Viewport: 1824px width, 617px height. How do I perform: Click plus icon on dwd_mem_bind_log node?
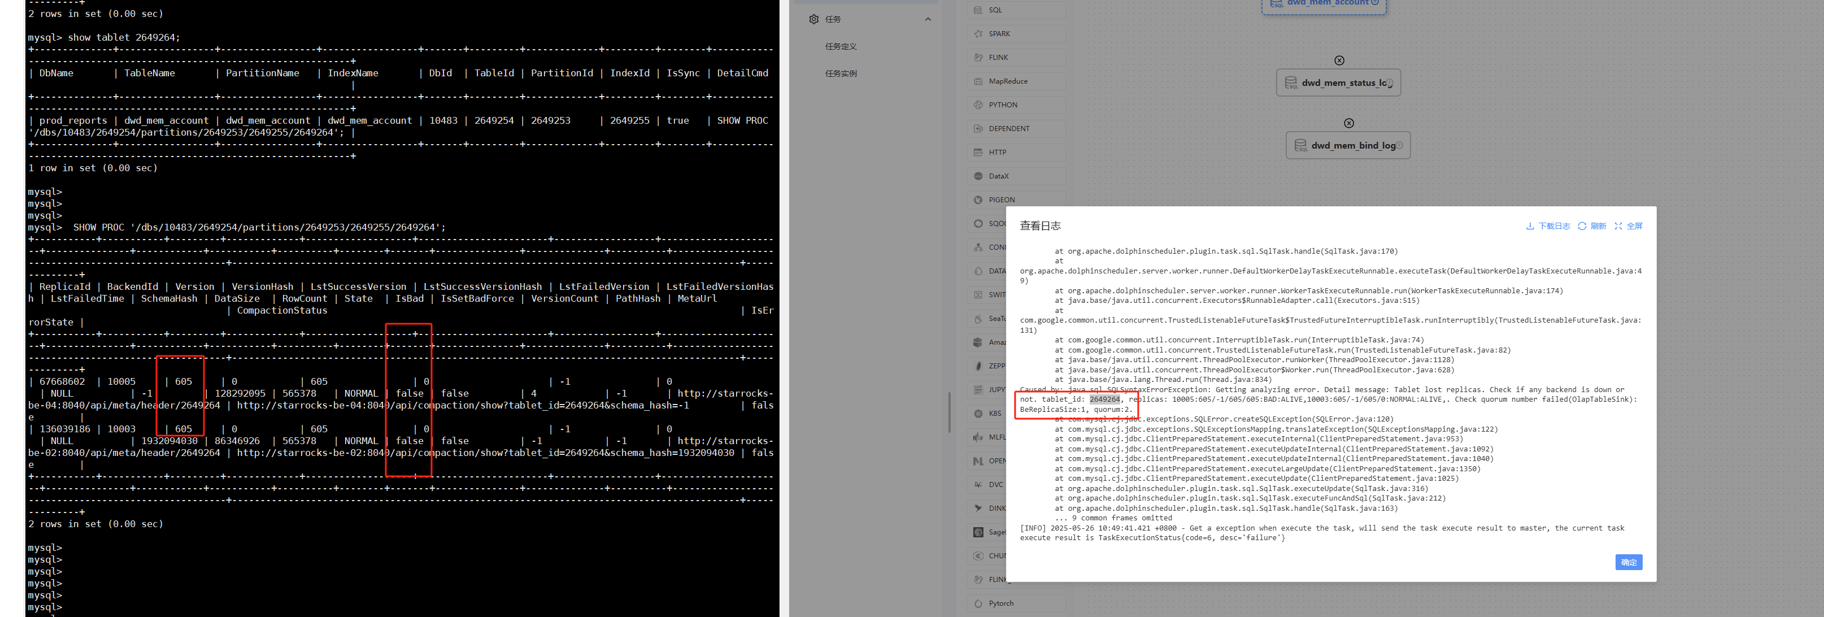coord(1399,146)
